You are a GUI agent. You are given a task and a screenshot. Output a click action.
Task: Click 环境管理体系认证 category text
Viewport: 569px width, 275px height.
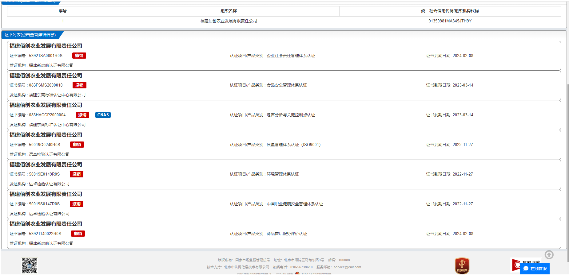[x=283, y=174]
